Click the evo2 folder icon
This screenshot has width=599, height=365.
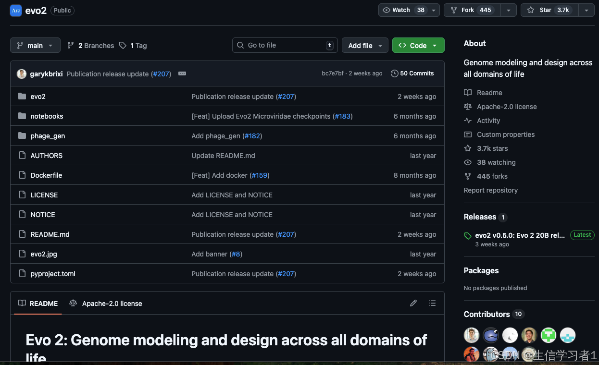click(22, 97)
